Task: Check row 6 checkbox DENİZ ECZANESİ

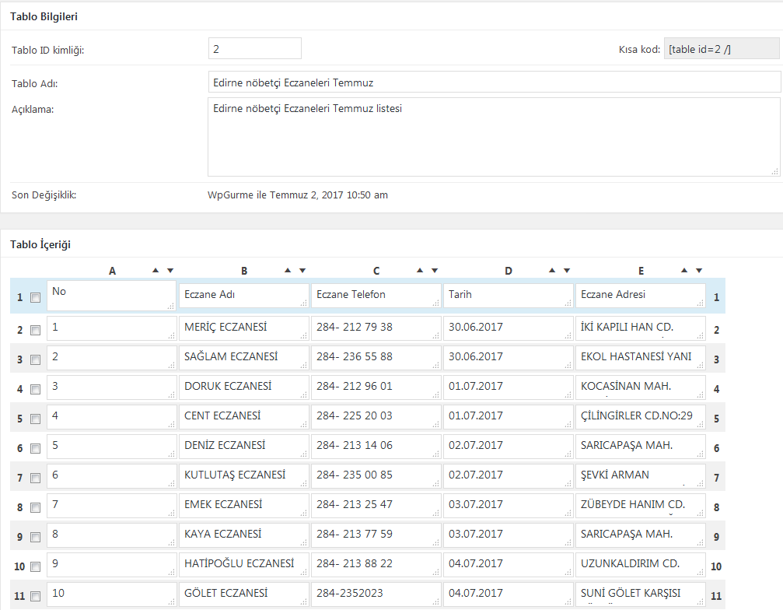Action: click(36, 448)
